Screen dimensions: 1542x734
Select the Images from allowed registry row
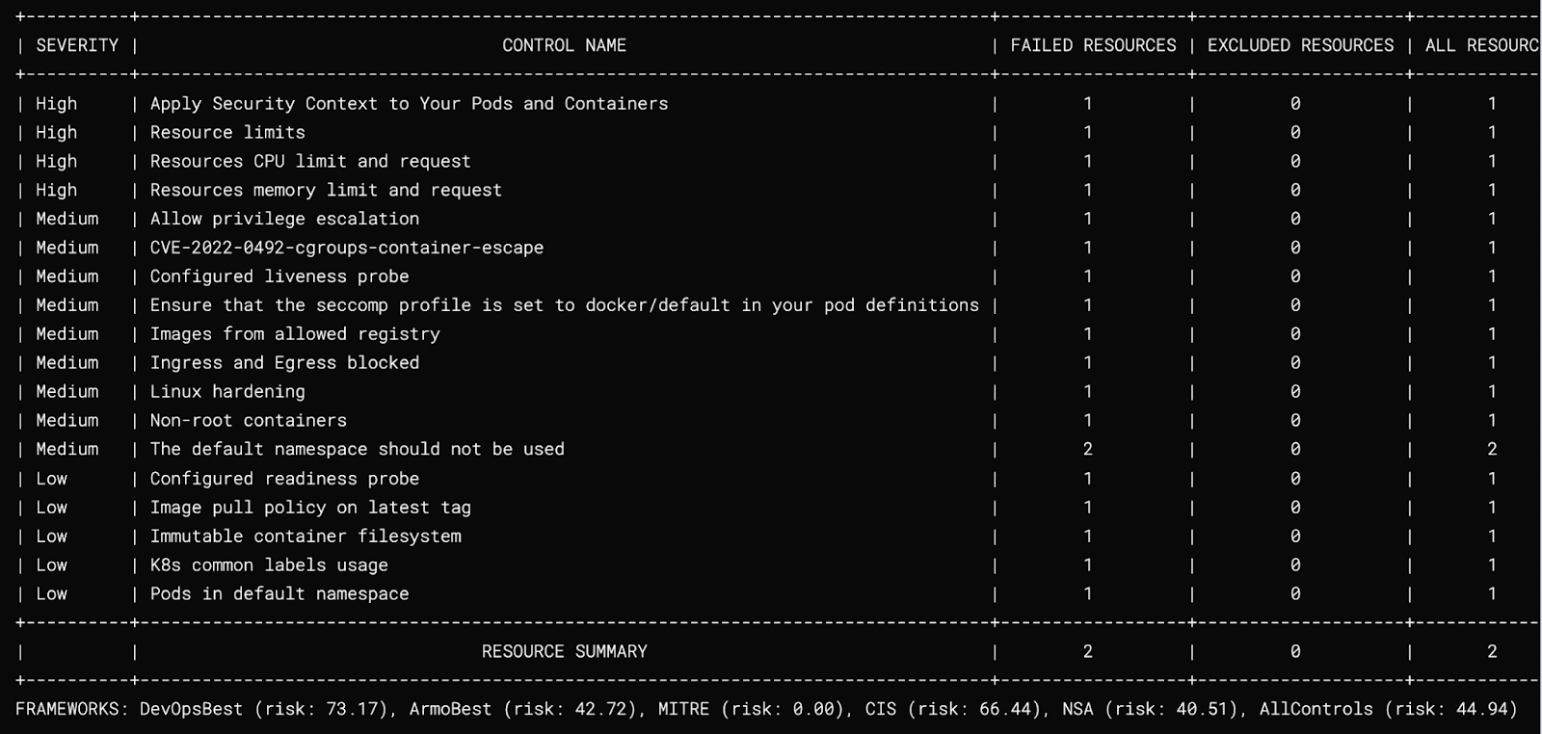771,334
